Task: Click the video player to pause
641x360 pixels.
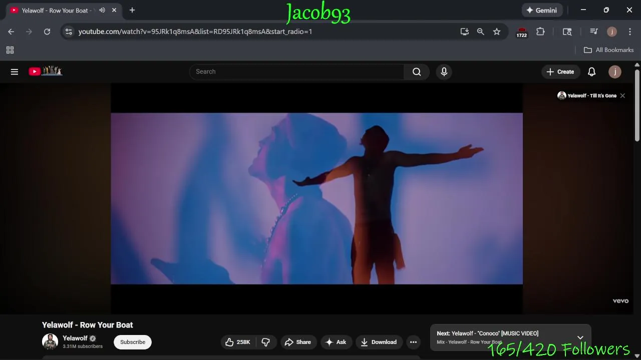Action: click(x=316, y=198)
